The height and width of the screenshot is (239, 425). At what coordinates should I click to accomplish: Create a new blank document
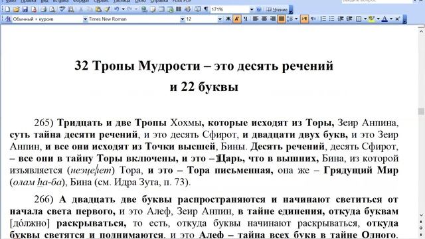click(7, 9)
